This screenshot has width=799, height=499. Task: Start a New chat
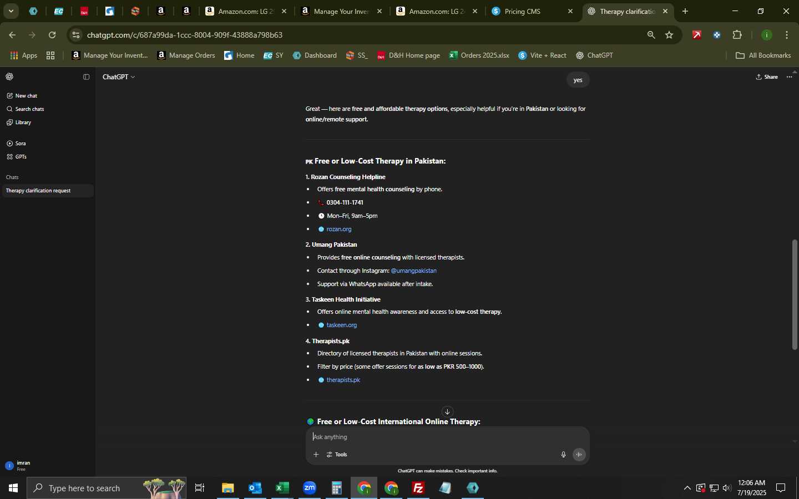[22, 96]
